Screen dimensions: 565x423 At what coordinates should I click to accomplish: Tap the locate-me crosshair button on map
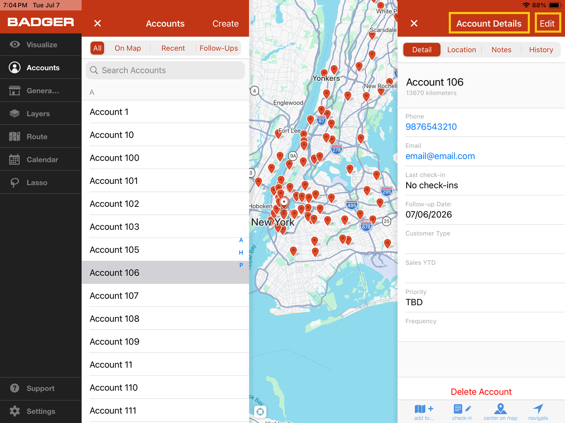[x=260, y=411]
